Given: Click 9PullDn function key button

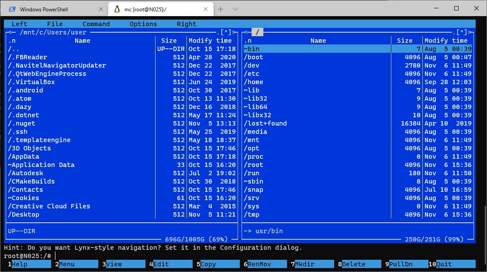Looking at the screenshot, I should (x=407, y=264).
